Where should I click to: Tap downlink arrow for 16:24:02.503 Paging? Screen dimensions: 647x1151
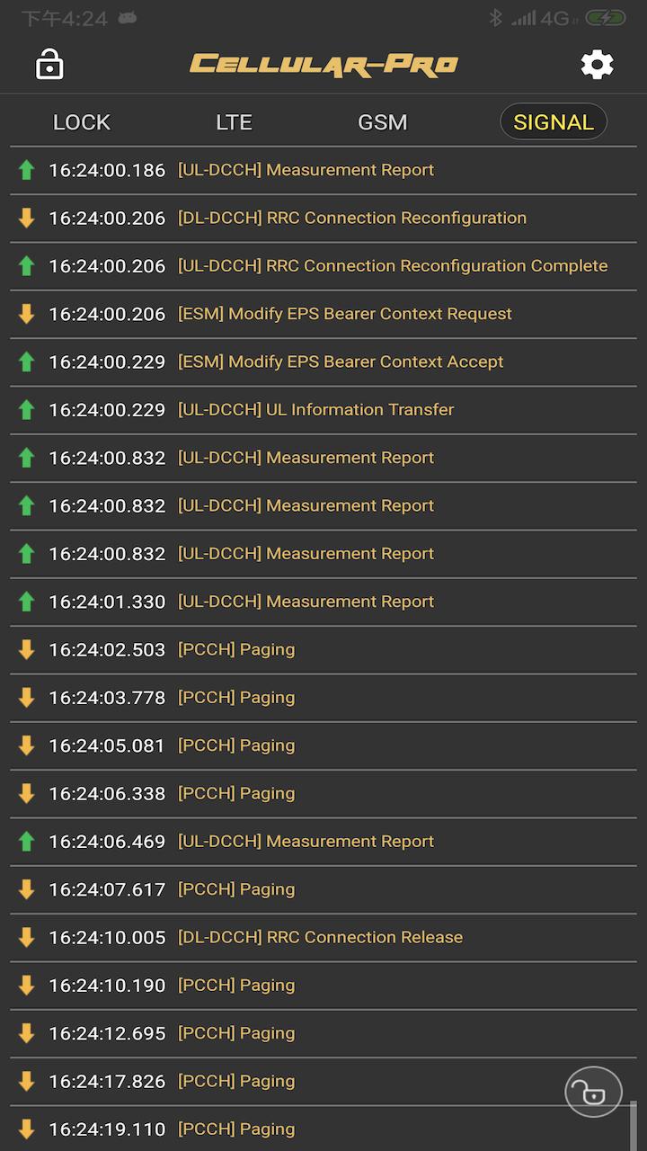click(x=27, y=649)
